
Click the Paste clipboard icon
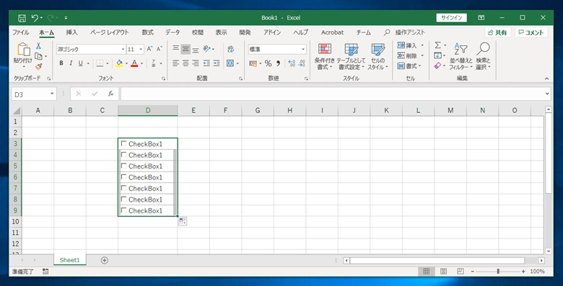23,50
